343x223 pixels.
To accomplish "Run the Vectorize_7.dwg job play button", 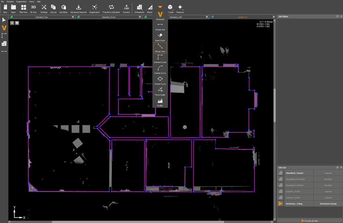I will tap(280, 204).
